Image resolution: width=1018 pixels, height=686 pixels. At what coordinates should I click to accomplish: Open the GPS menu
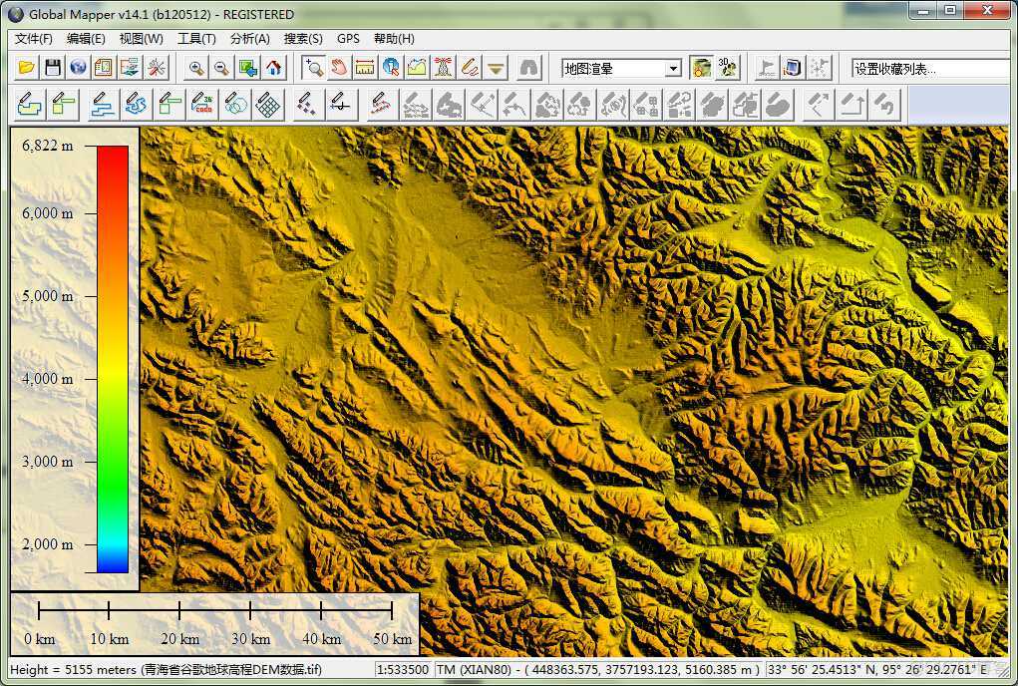click(347, 39)
